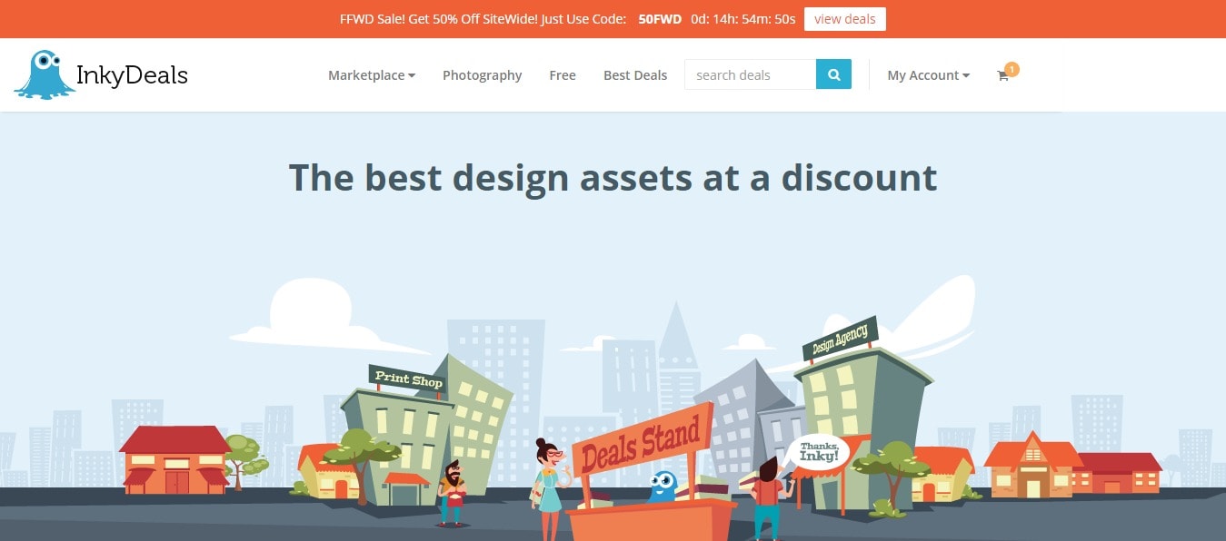The image size is (1226, 541).
Task: Click the Design Agency building sign
Action: [840, 339]
